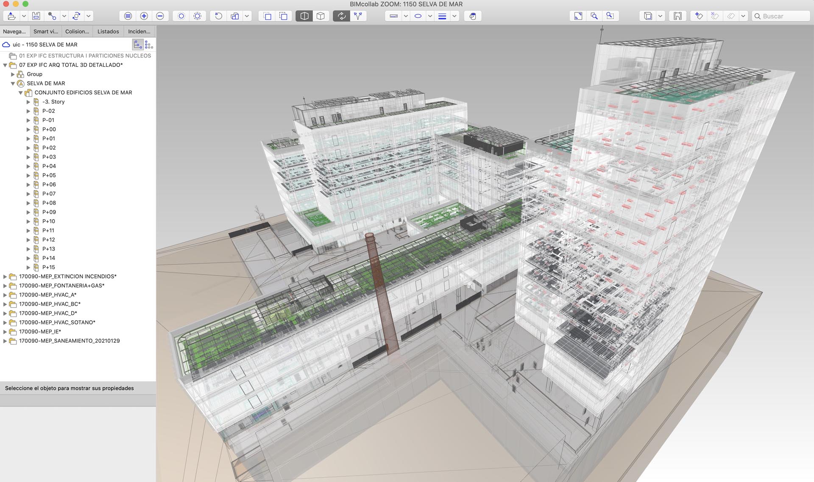Expand the 170090-MEP_HVAC_A model
This screenshot has width=814, height=482.
click(x=5, y=295)
